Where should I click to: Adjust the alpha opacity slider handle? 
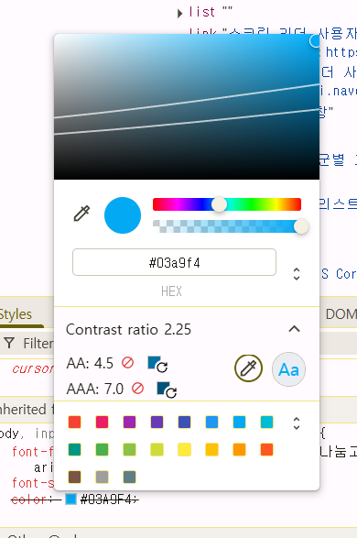click(x=301, y=226)
